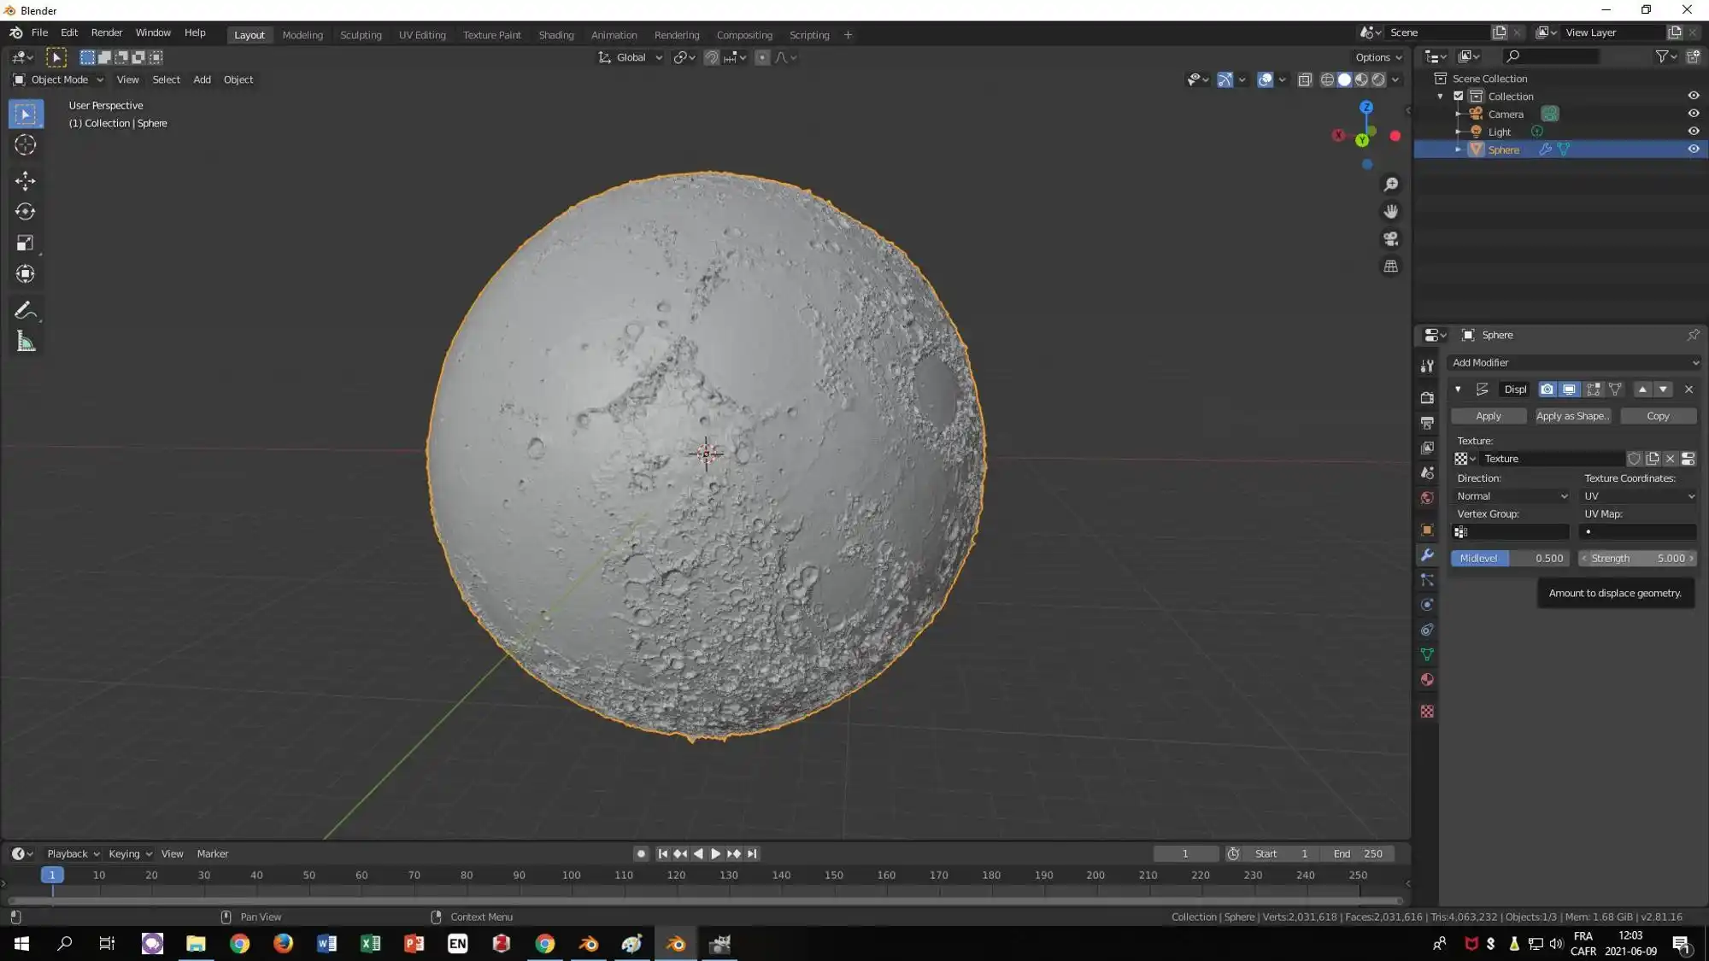Screen dimensions: 1709x961
Task: Select the Scale tool
Action: pos(25,243)
